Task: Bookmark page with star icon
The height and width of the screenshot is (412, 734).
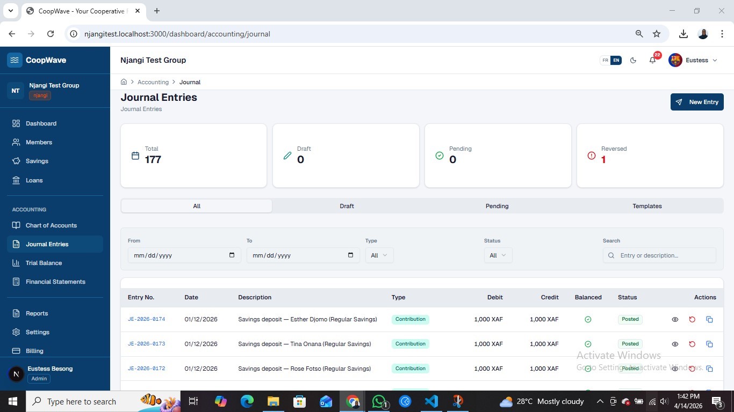Action: pos(657,34)
